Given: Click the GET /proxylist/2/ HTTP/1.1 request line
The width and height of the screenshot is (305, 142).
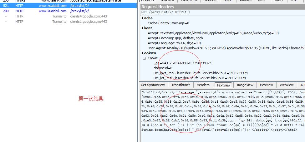Looking at the screenshot, I should tap(166, 12).
